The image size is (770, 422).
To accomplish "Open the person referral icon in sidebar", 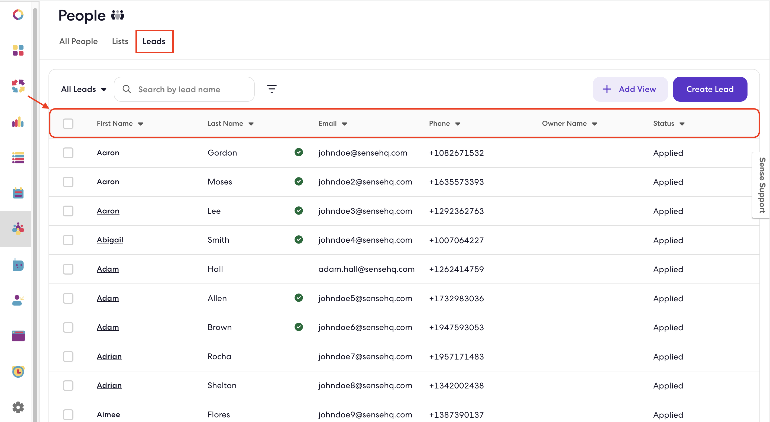I will coord(18,300).
